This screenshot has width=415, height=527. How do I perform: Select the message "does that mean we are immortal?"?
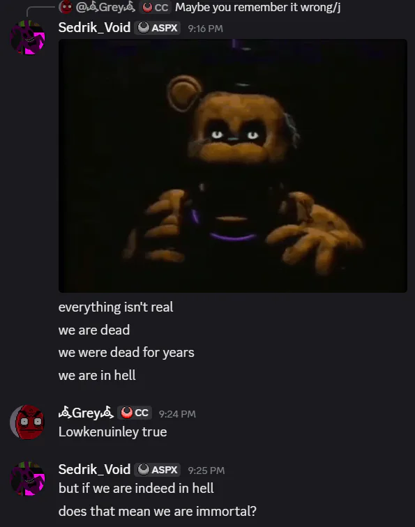point(158,511)
